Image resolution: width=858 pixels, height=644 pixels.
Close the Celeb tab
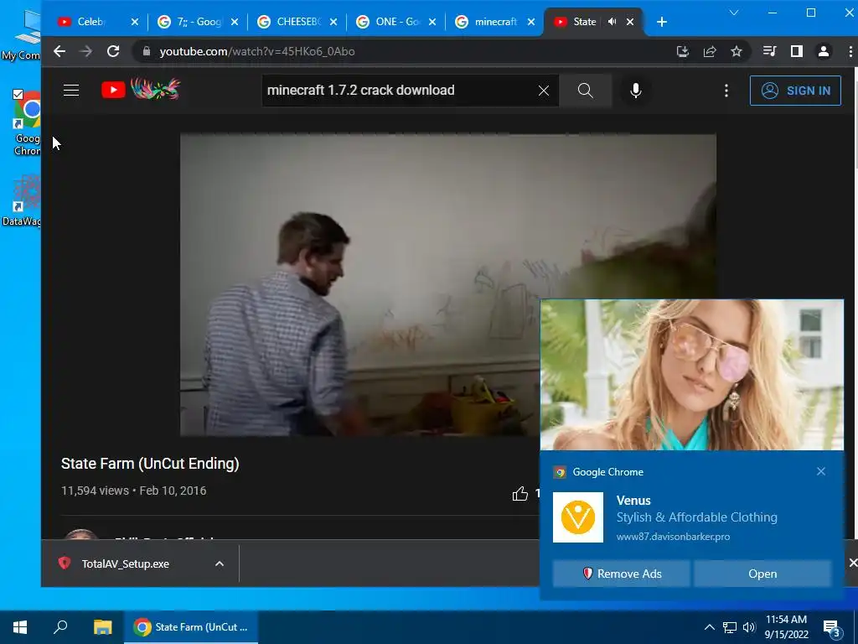[x=135, y=22]
